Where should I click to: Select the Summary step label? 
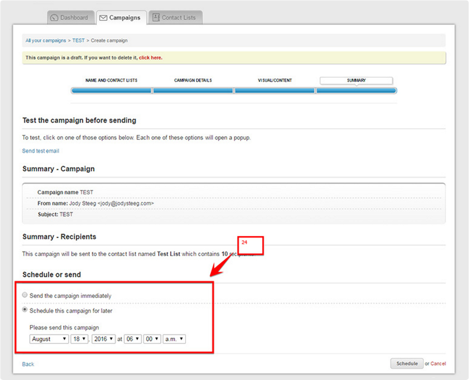point(356,80)
